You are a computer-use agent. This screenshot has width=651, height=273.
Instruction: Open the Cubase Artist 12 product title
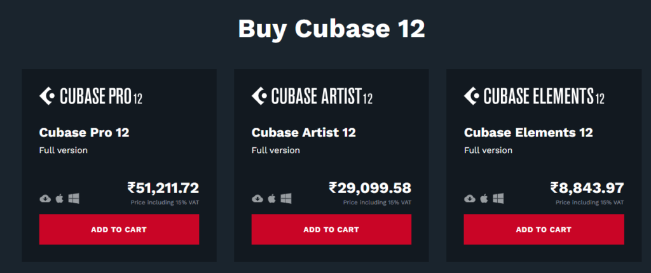(x=304, y=133)
